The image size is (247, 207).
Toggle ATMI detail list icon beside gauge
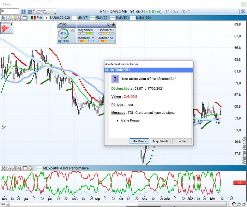click(x=72, y=30)
